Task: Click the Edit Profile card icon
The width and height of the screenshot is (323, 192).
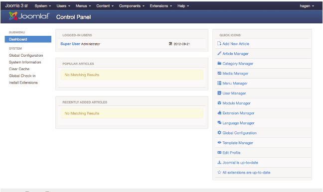Action: pos(219,153)
